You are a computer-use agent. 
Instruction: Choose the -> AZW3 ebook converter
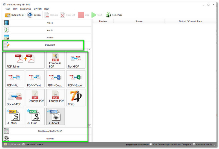(56, 116)
